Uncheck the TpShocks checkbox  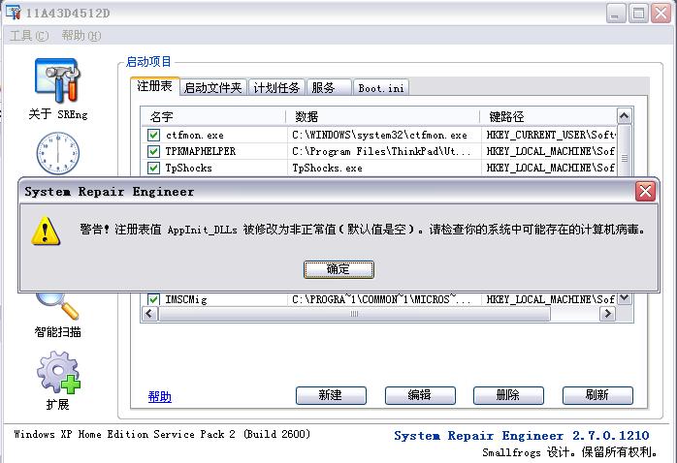[153, 168]
